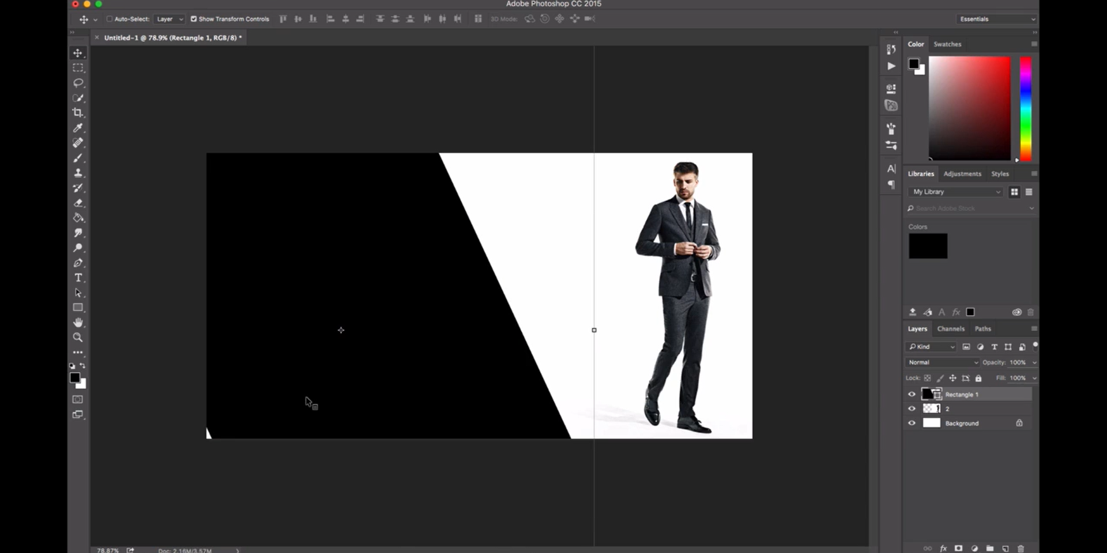The height and width of the screenshot is (553, 1107).
Task: Select the Type tool
Action: pos(78,278)
